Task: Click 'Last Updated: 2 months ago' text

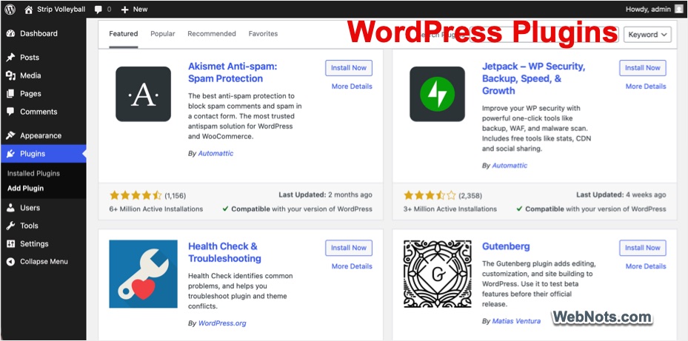Action: pos(325,195)
